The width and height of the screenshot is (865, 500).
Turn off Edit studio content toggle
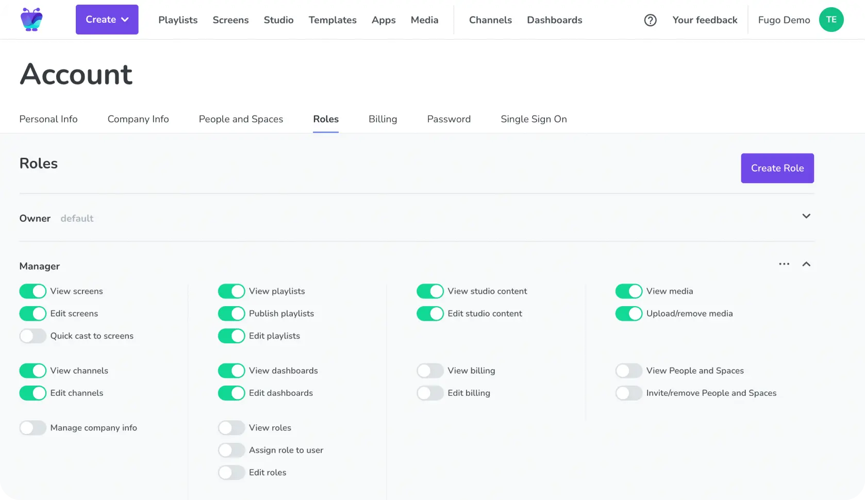click(x=430, y=313)
